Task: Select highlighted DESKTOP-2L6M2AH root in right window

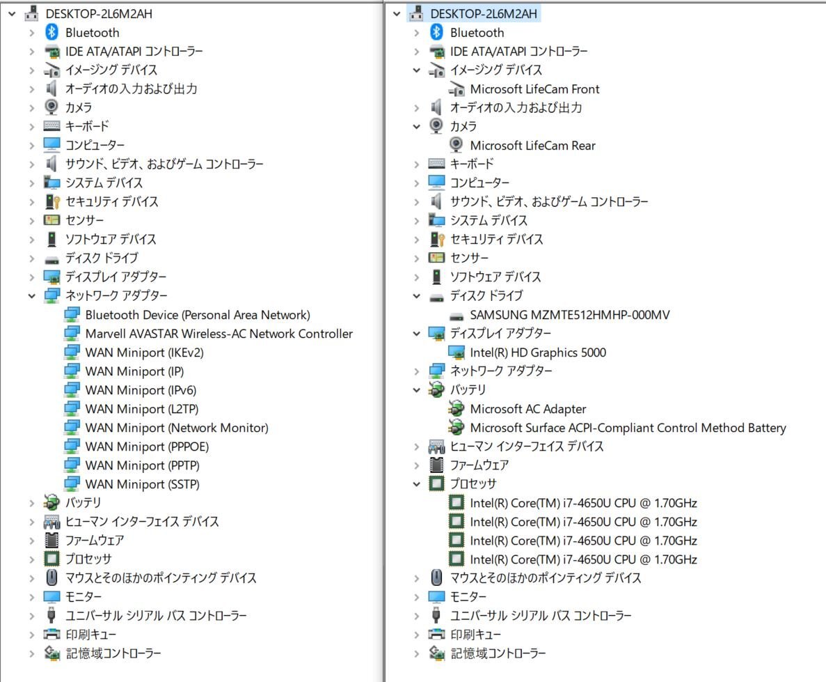Action: (x=484, y=14)
